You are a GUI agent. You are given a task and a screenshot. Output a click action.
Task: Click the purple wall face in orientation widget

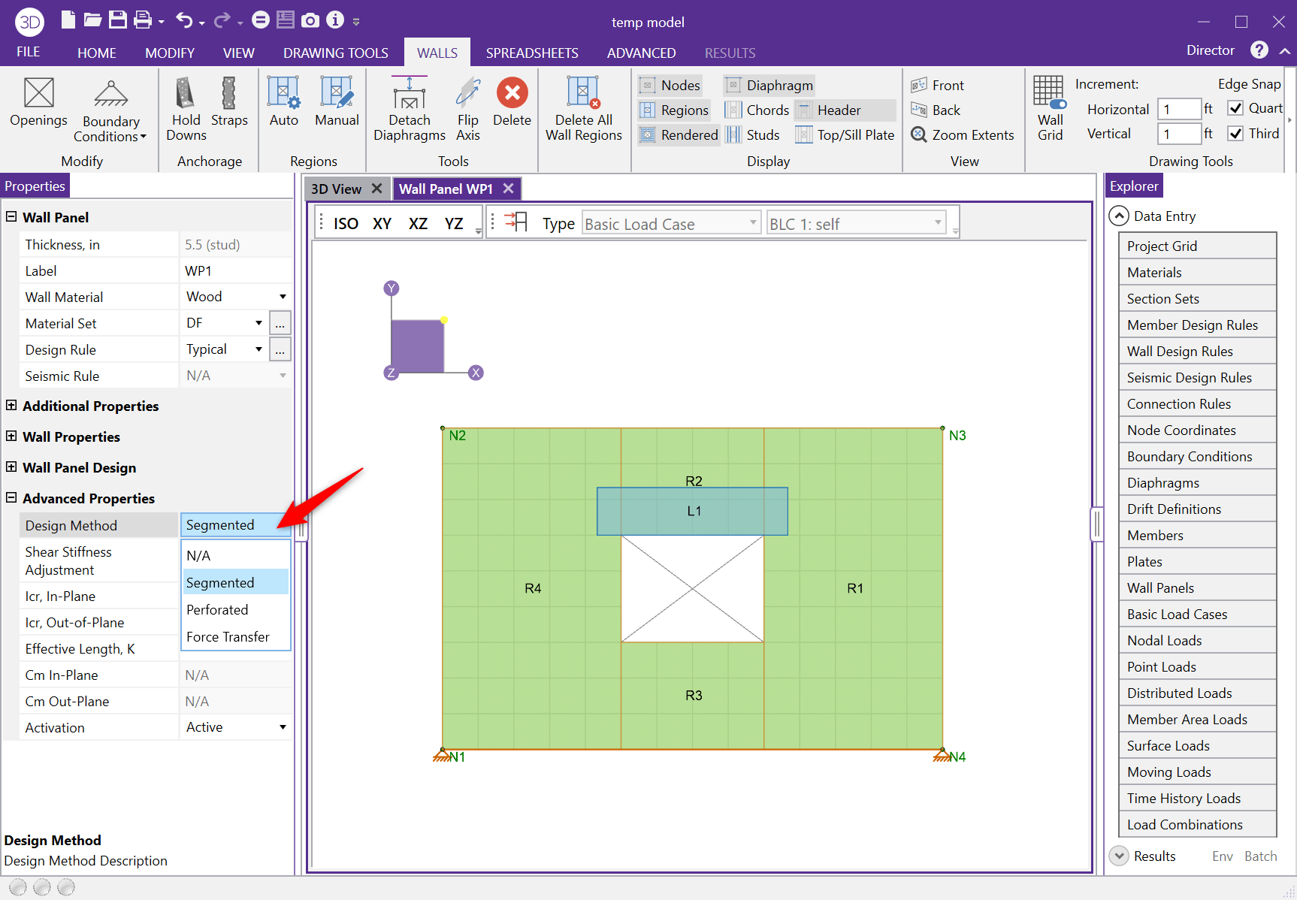(x=417, y=346)
